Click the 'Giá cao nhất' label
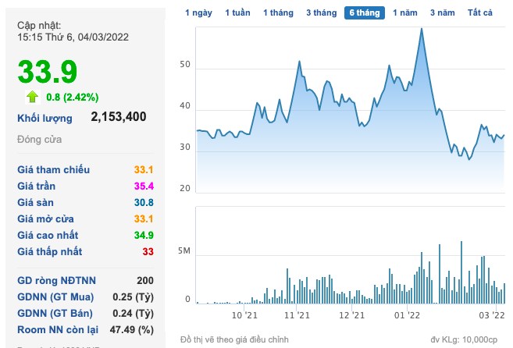This screenshot has height=348, width=513. (x=49, y=235)
